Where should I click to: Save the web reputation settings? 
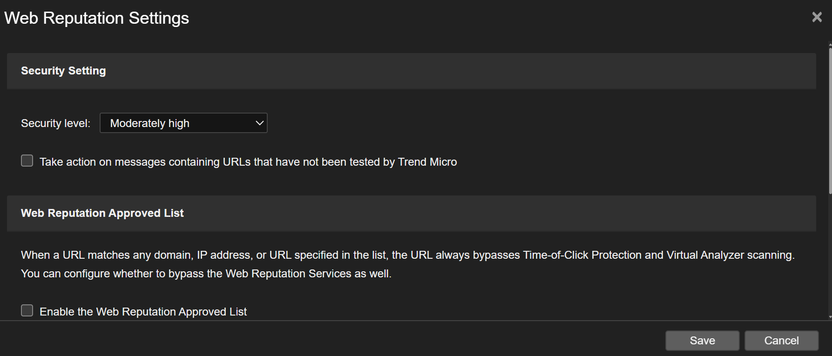[x=702, y=341]
